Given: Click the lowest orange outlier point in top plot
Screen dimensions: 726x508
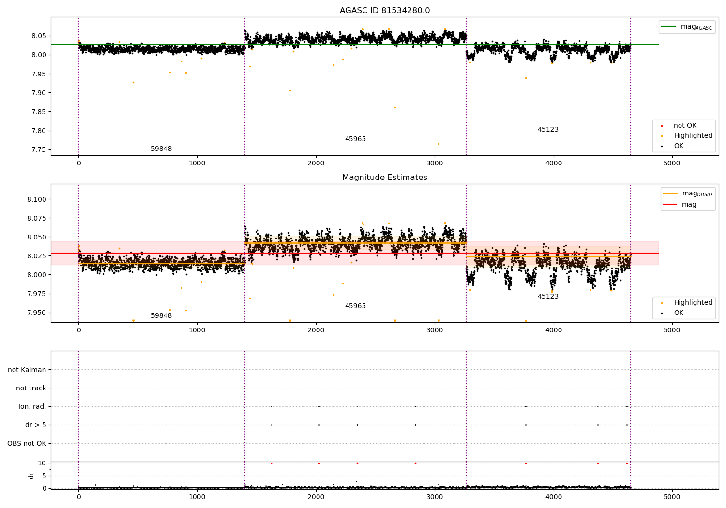Looking at the screenshot, I should pyautogui.click(x=439, y=144).
